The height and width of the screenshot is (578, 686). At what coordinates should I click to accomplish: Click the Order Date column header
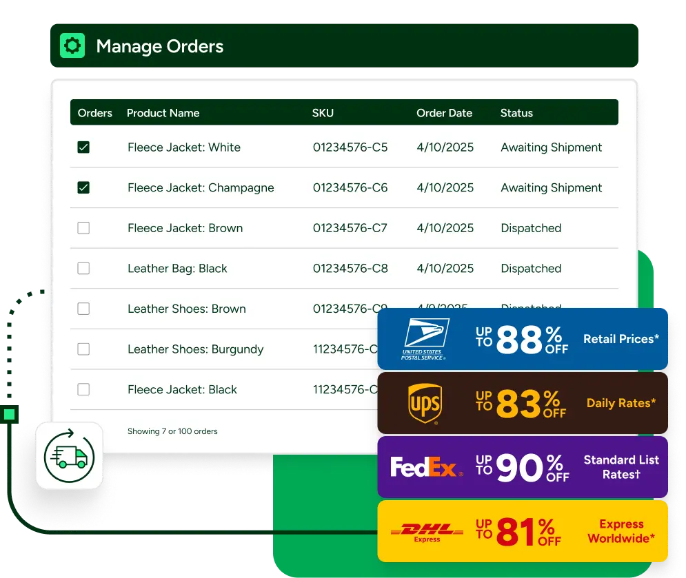[444, 113]
